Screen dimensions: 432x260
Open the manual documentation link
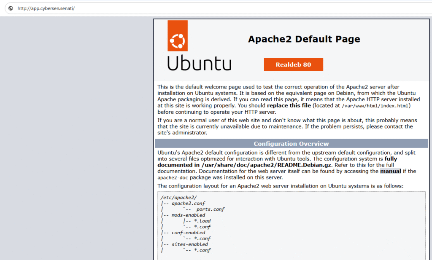click(x=390, y=171)
